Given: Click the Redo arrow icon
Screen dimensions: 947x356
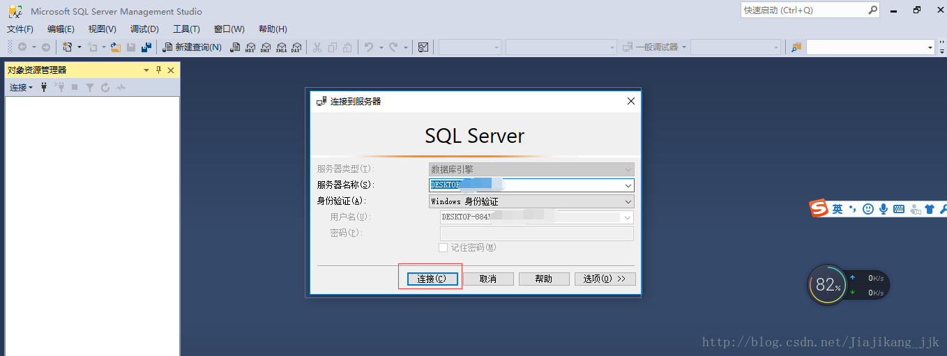Looking at the screenshot, I should (393, 47).
